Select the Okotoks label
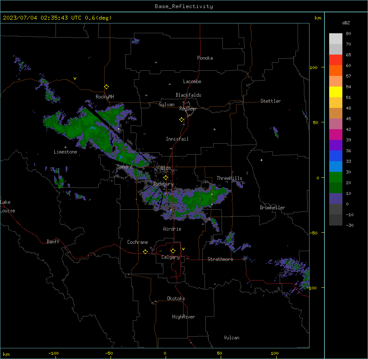The image size is (368, 359). (x=176, y=298)
